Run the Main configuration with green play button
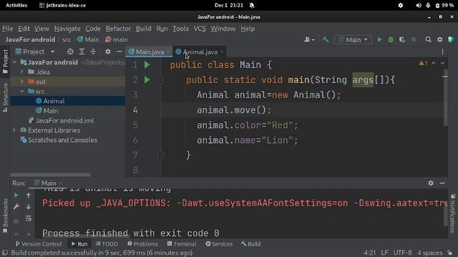This screenshot has height=257, width=458. [379, 40]
